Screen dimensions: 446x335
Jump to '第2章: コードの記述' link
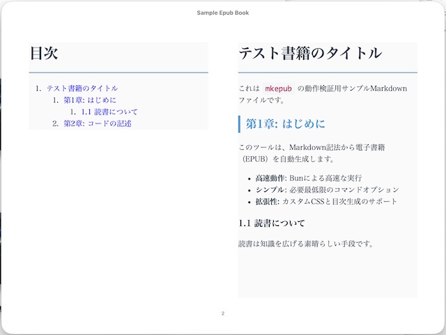click(98, 124)
